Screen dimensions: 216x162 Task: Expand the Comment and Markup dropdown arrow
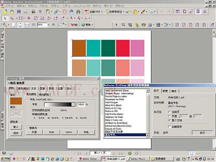coord(124,12)
